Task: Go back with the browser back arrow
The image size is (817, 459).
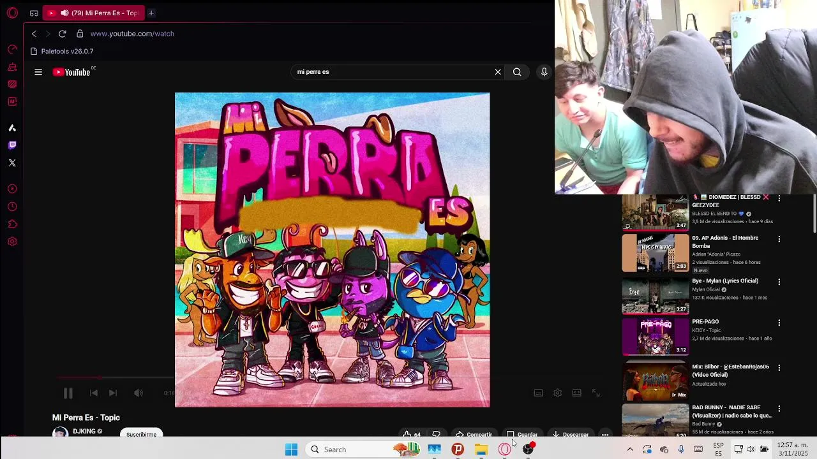Action: (x=34, y=34)
